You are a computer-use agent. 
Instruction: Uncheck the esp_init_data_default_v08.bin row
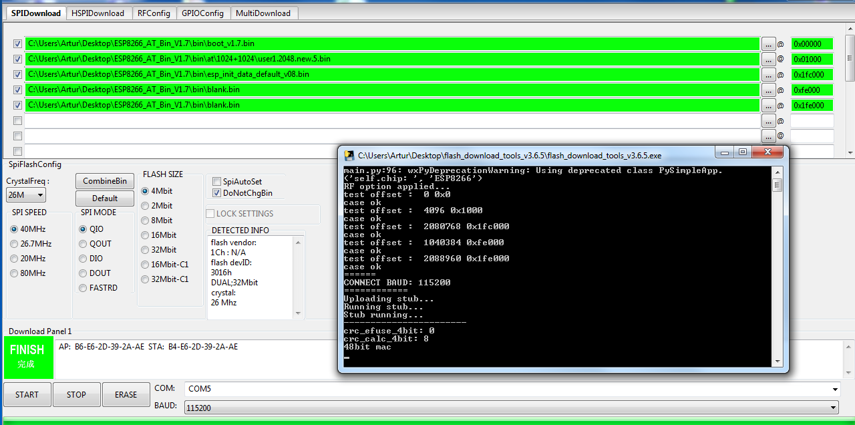tap(18, 75)
